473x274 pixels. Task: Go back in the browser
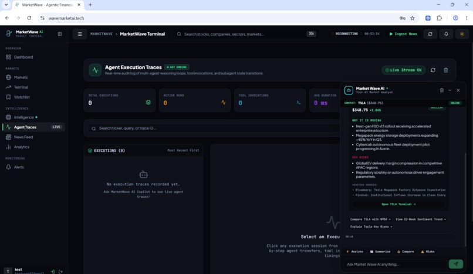pos(7,18)
